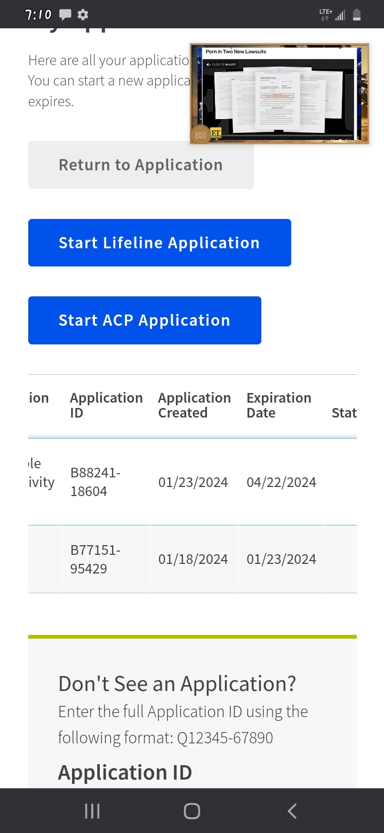The width and height of the screenshot is (384, 833).
Task: Tap the ET logo on video
Action: [x=215, y=133]
